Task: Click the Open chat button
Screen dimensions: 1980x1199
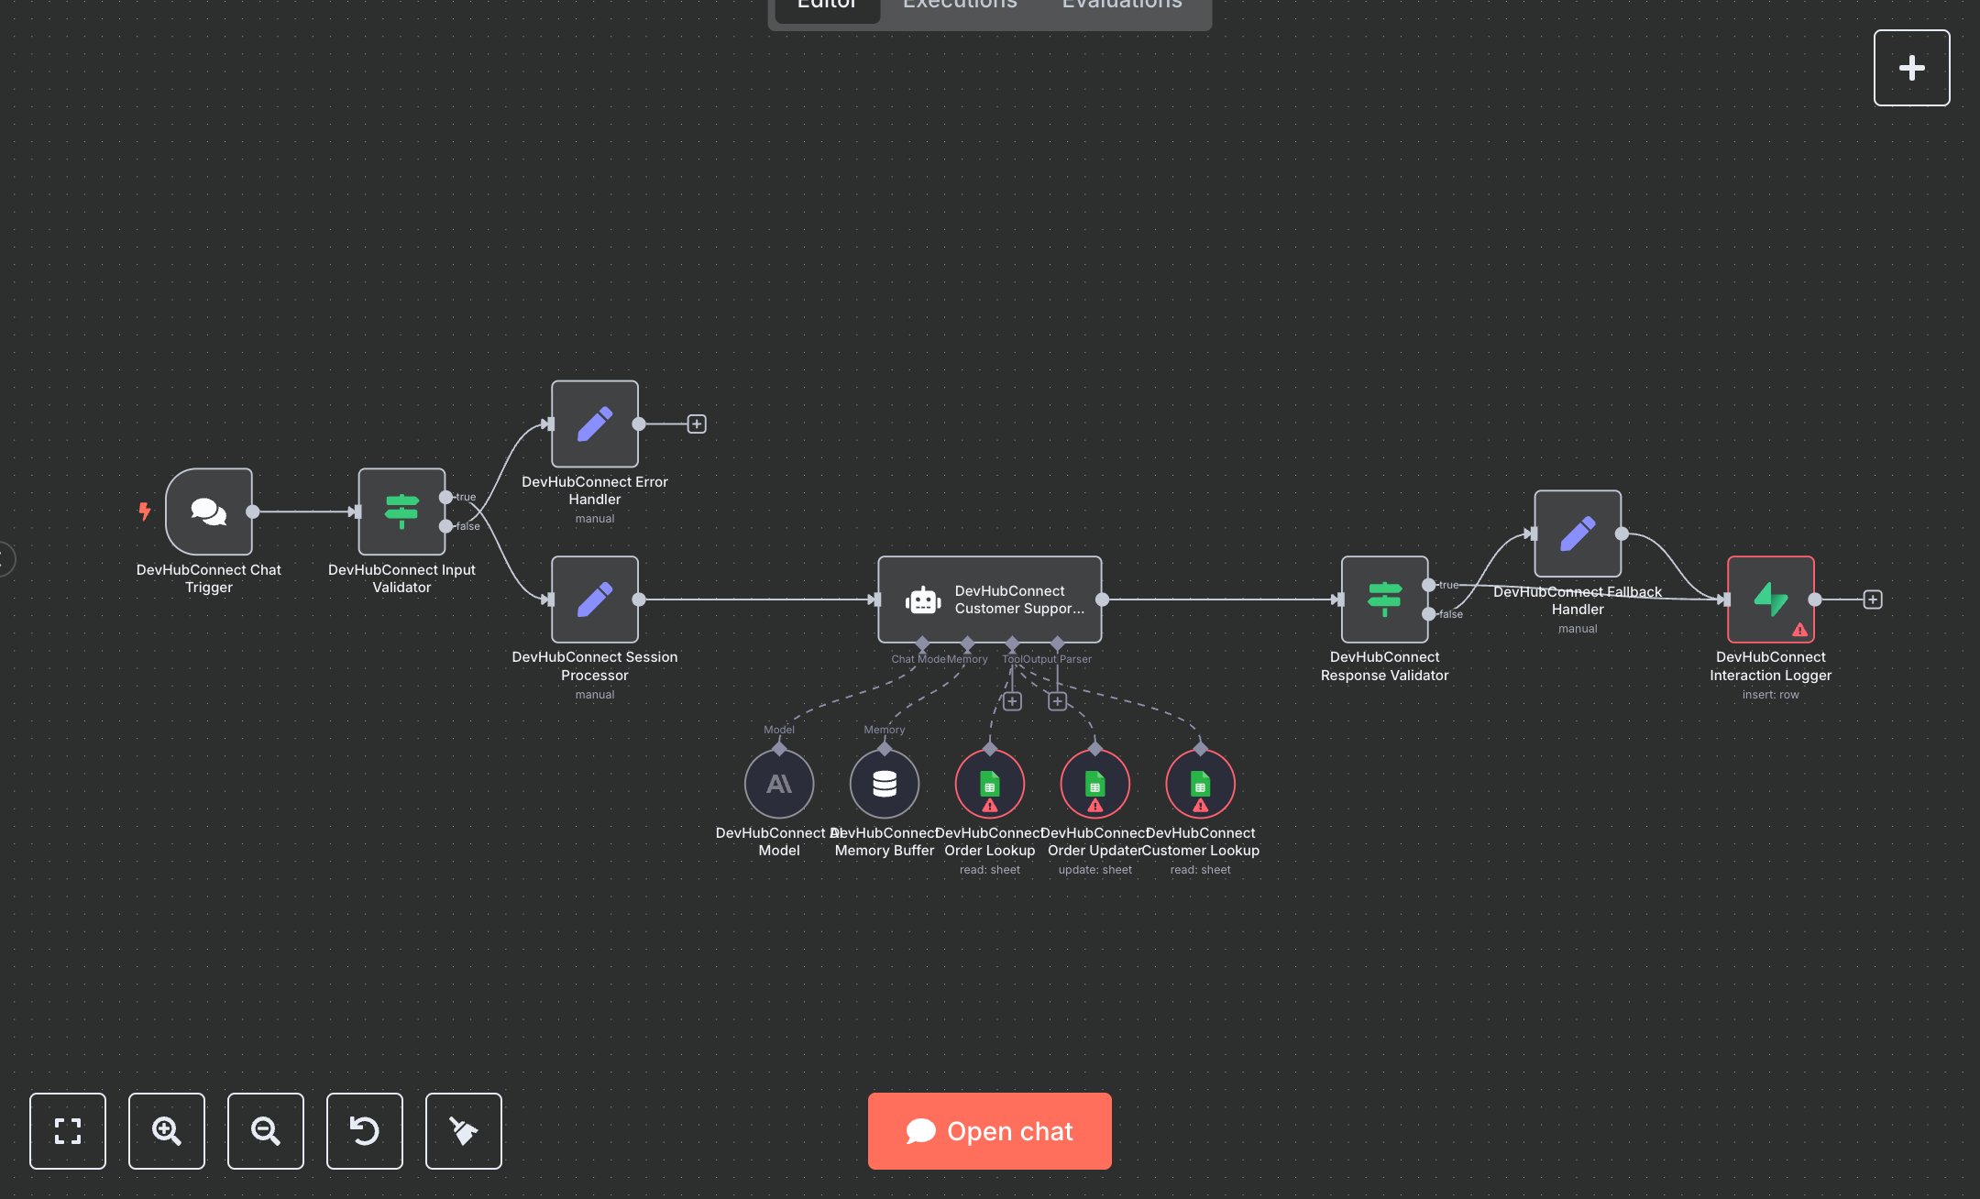Action: [989, 1131]
